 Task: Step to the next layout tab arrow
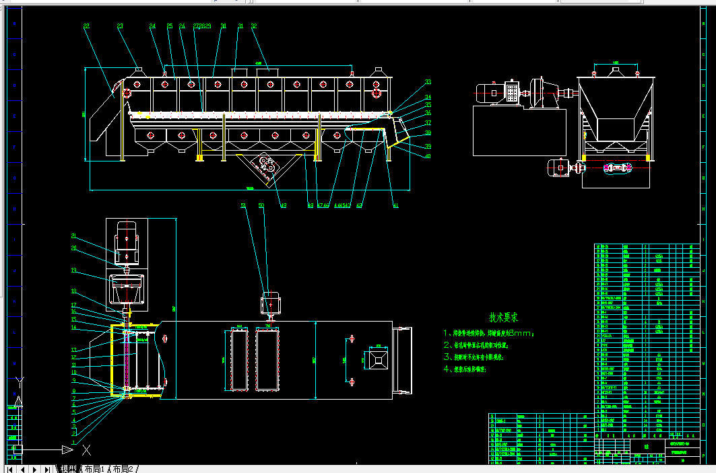(34, 469)
